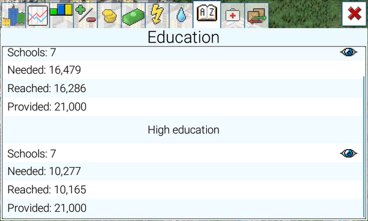Select the 'Reached: 16,286' row
The width and height of the screenshot is (368, 221).
point(183,88)
